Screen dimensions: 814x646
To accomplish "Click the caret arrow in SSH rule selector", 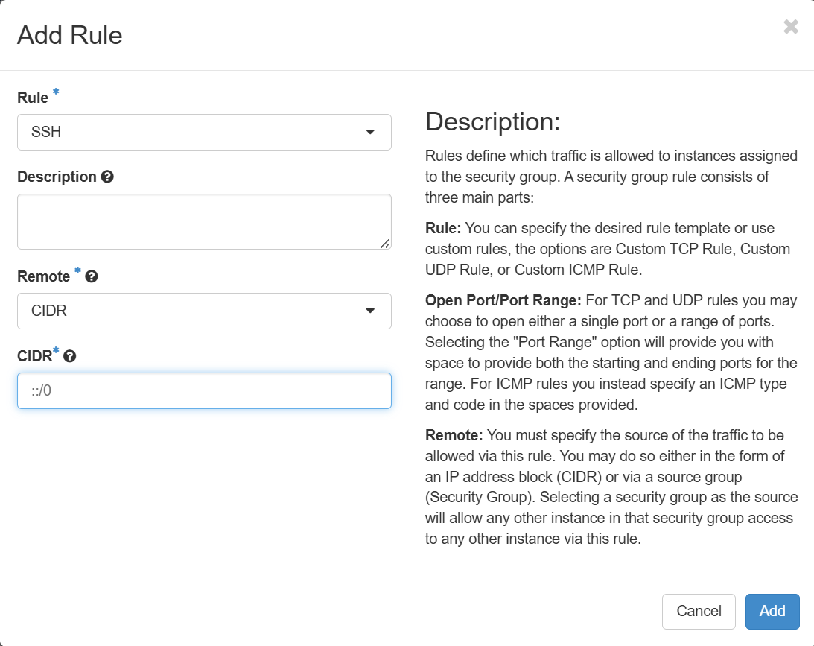I will point(370,133).
